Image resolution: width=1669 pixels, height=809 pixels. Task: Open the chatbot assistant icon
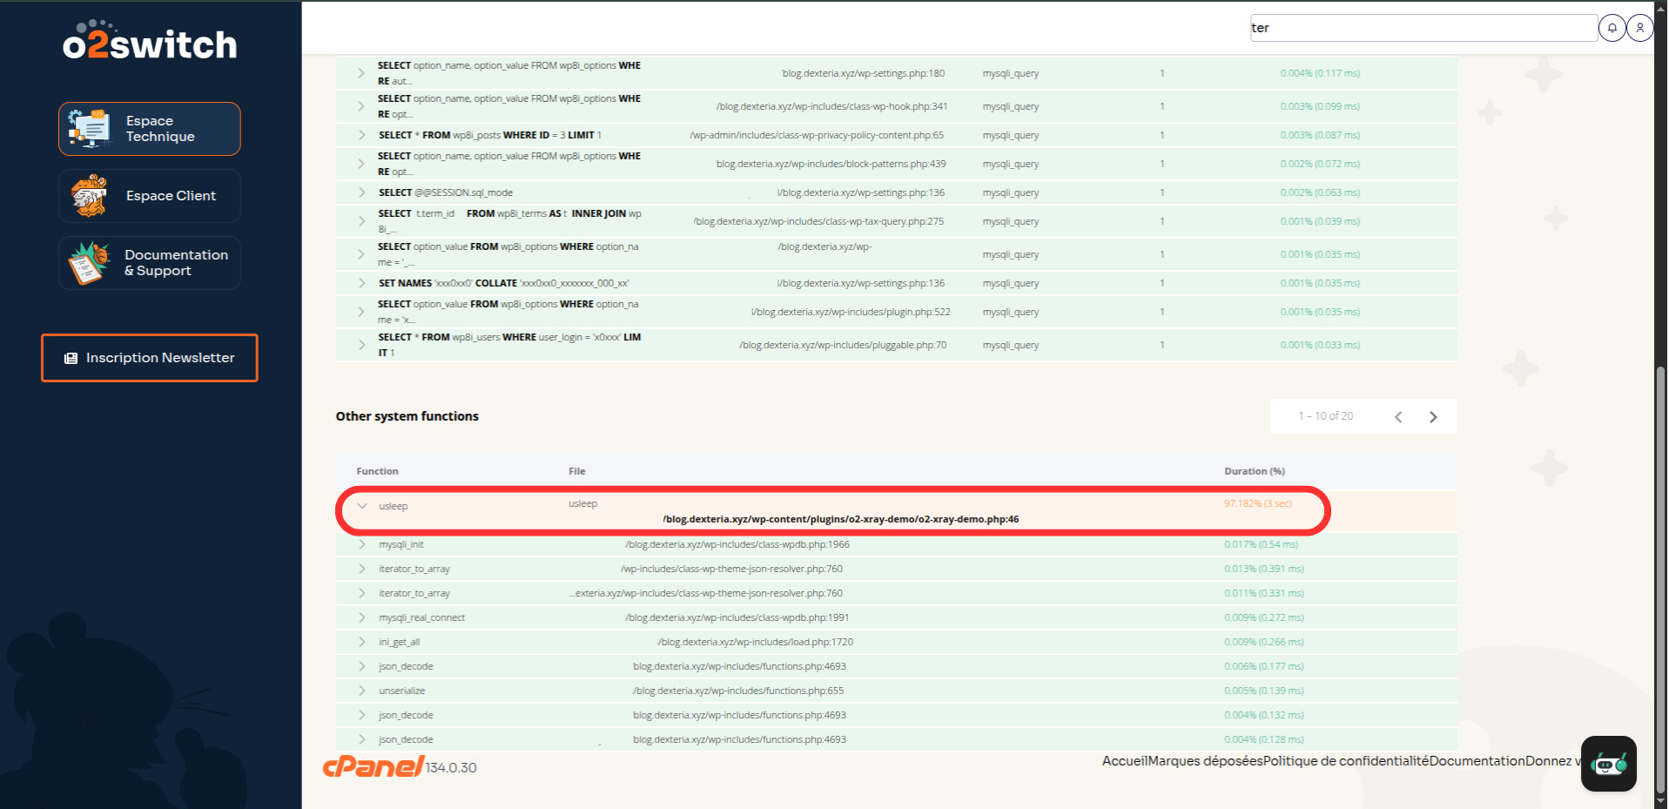point(1609,764)
